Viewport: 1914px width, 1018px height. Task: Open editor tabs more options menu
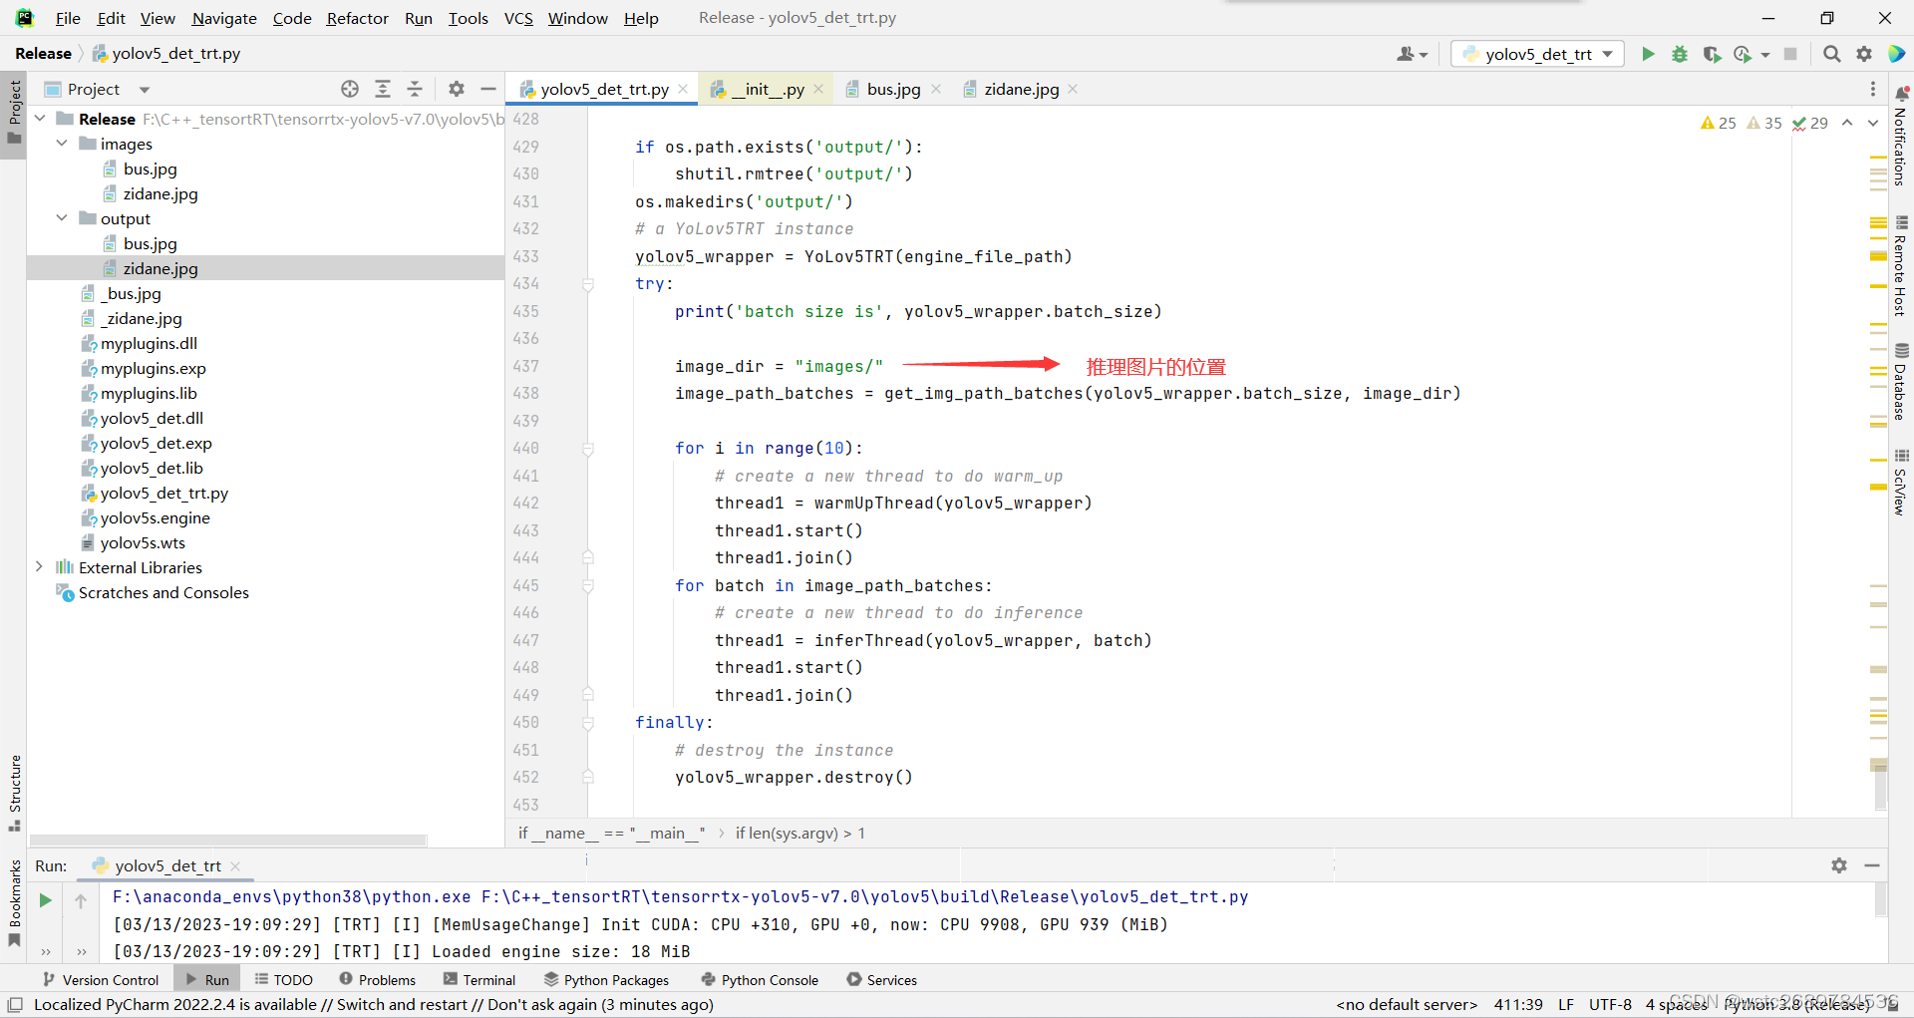(x=1873, y=89)
